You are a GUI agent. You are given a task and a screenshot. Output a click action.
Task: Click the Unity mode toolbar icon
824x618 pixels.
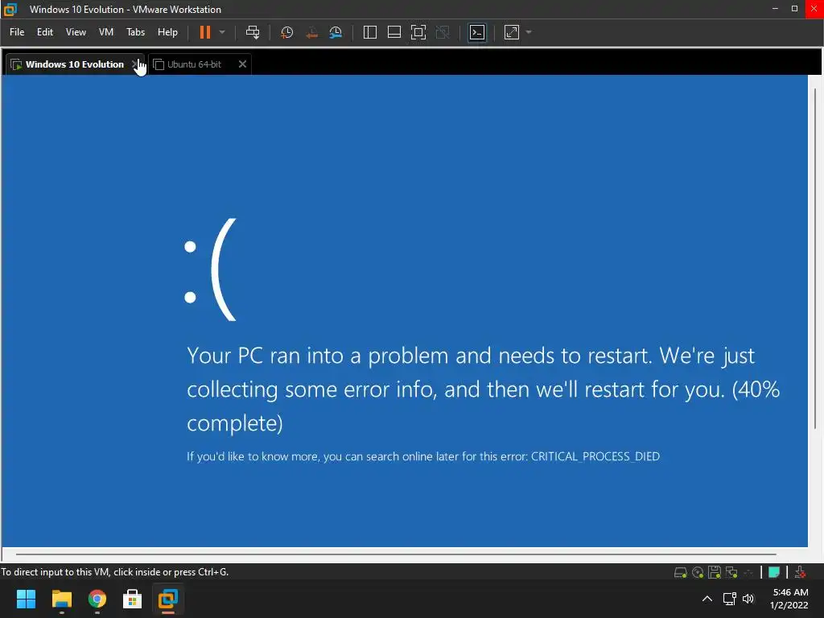[443, 32]
